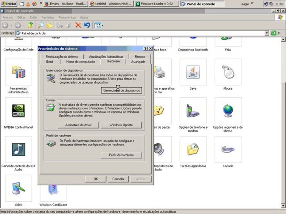Switch to the Geral tab
The image size is (286, 214).
50,62
